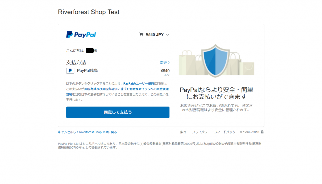This screenshot has height=184, width=322.
Task: Open the ¥540 JPY order total
Action: click(x=155, y=35)
